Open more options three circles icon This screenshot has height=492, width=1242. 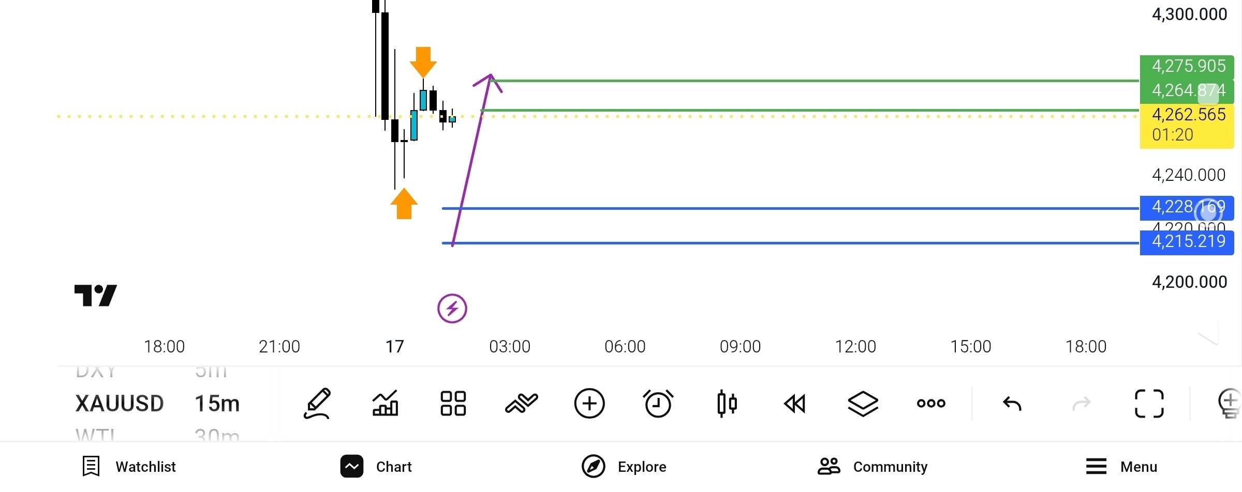click(931, 403)
